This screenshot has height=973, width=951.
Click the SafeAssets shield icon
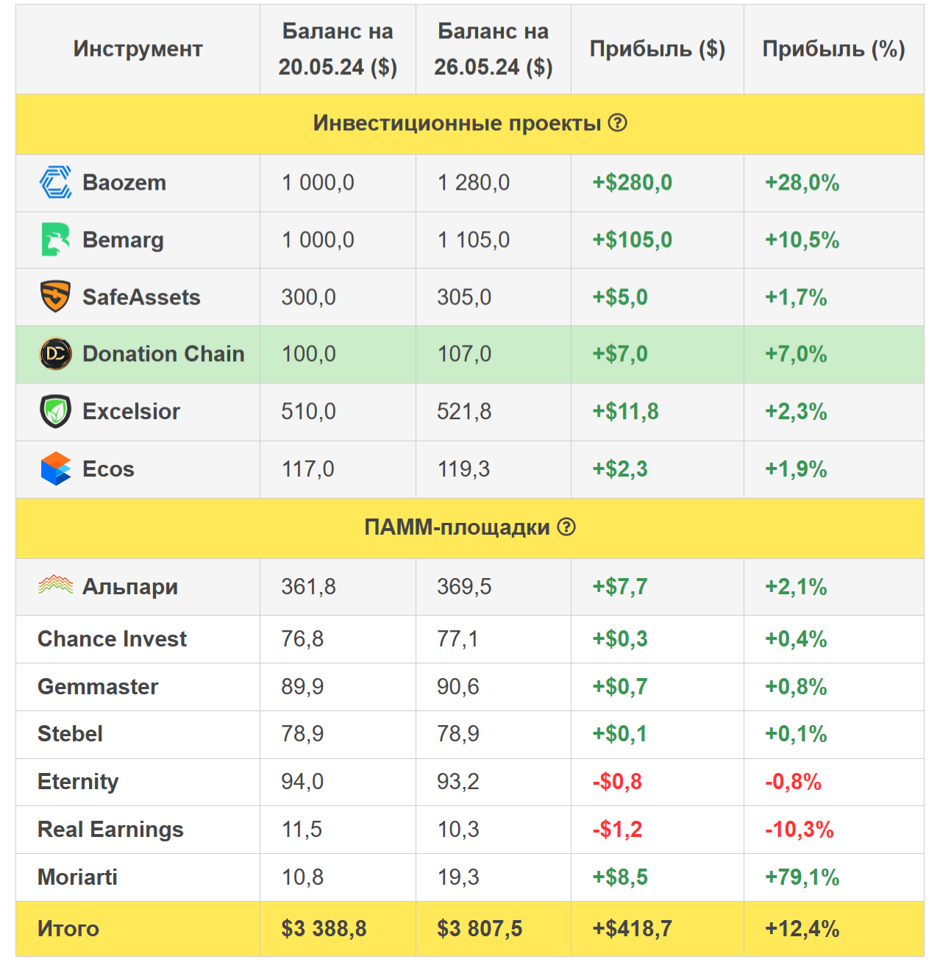pos(55,296)
